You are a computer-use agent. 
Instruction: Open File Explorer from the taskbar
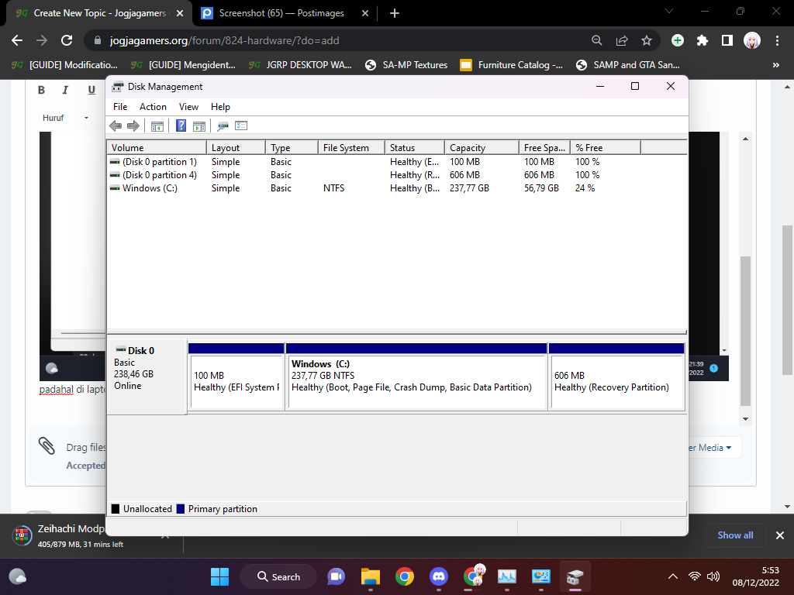pyautogui.click(x=371, y=576)
